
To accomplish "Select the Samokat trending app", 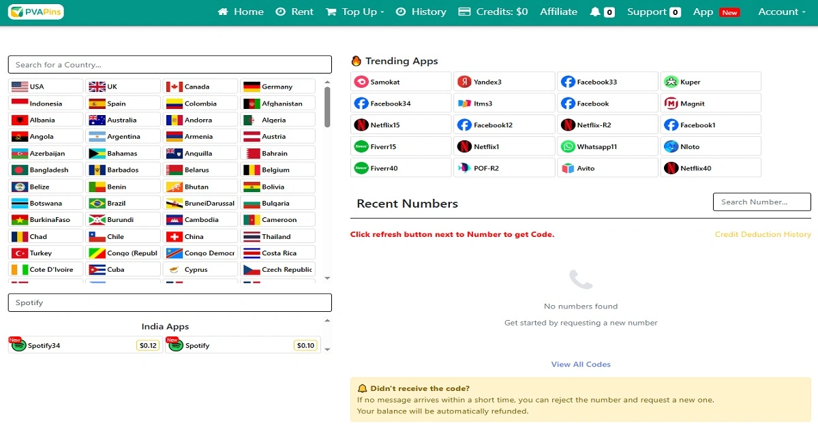I will pos(401,82).
